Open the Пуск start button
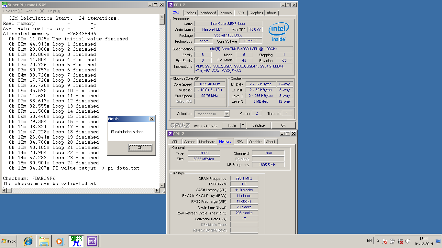 tap(8, 241)
